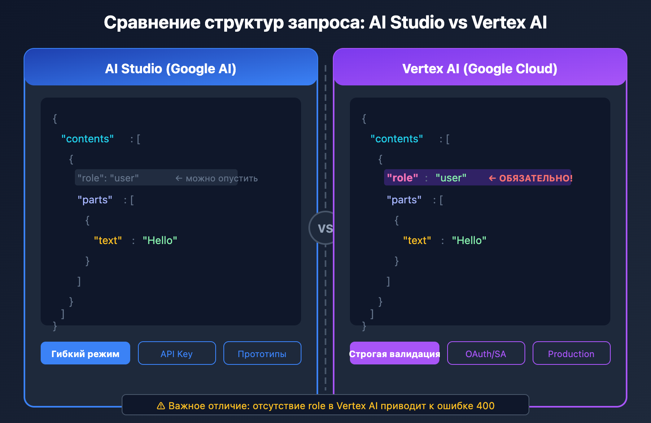Click the bottom banner about ошибке 400
This screenshot has height=423, width=651.
point(325,405)
